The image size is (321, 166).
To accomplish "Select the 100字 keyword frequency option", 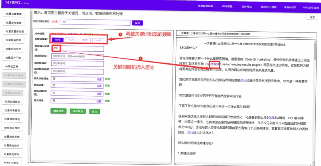I will click(x=57, y=40).
